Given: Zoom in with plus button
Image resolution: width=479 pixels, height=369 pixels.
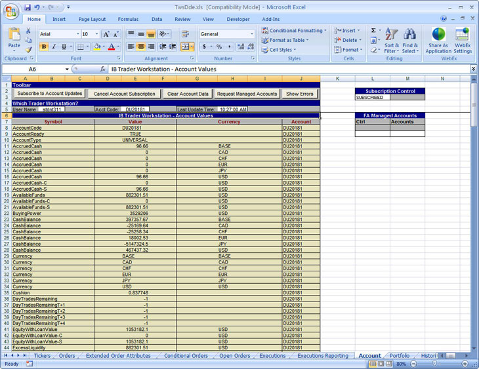Looking at the screenshot, I should [465, 364].
